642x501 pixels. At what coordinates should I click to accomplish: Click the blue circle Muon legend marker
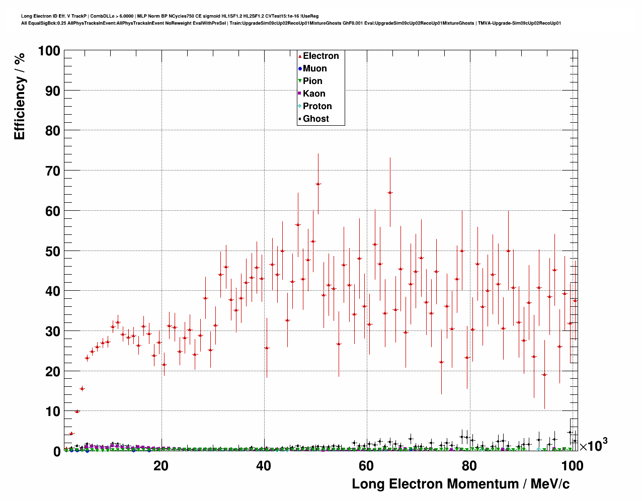300,68
